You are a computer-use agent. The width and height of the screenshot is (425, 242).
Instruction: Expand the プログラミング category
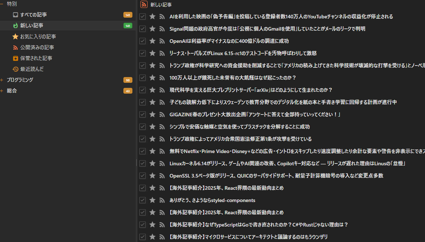[2, 80]
